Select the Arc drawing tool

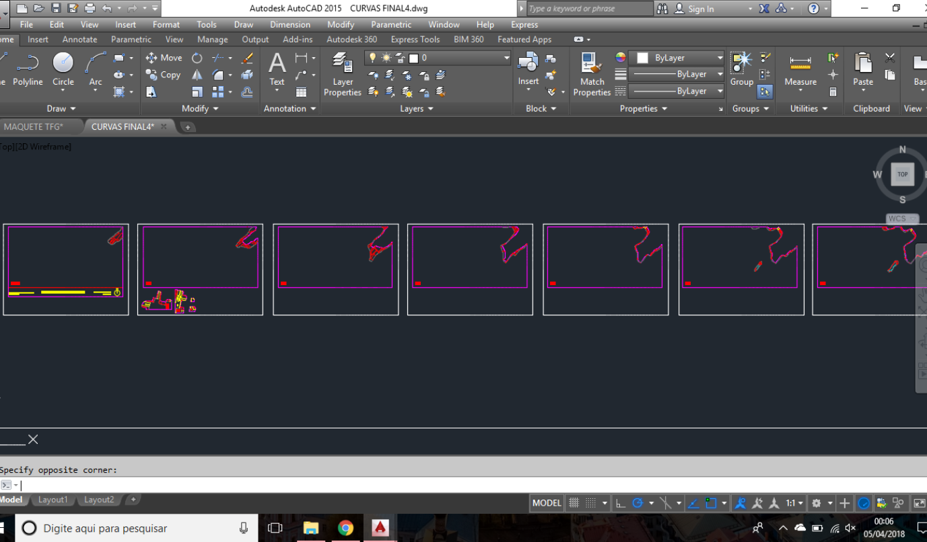pyautogui.click(x=96, y=70)
